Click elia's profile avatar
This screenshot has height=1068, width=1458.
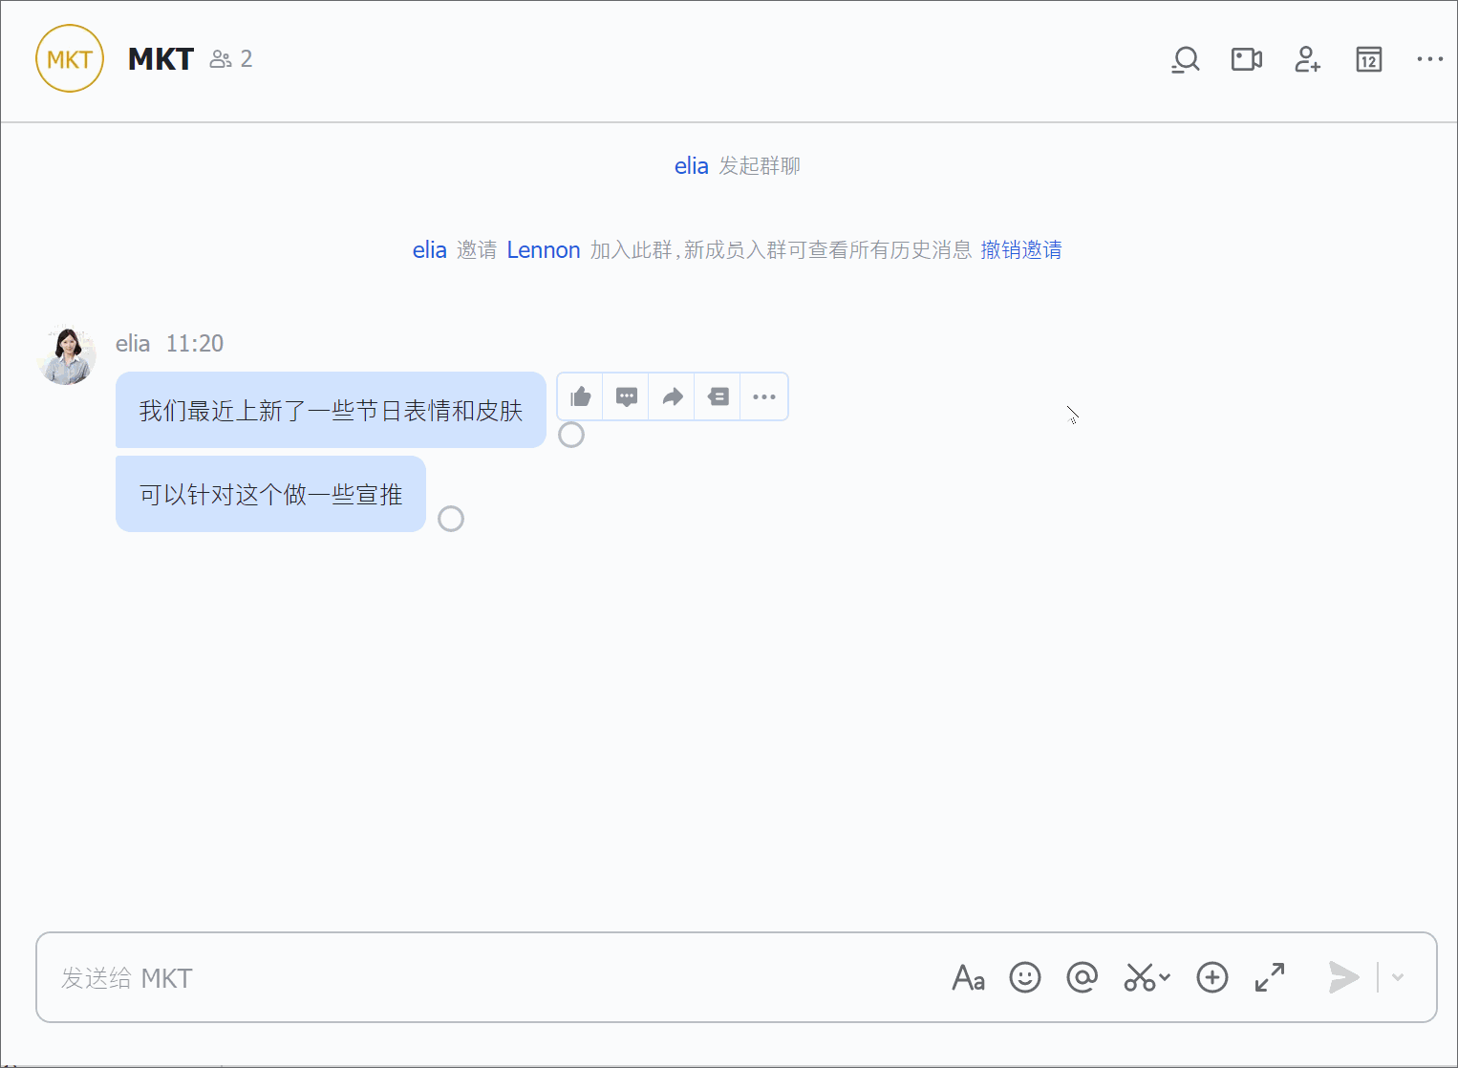(x=67, y=355)
